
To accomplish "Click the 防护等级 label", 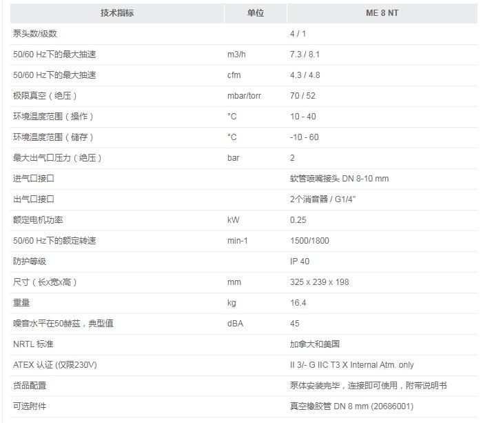I will [30, 262].
